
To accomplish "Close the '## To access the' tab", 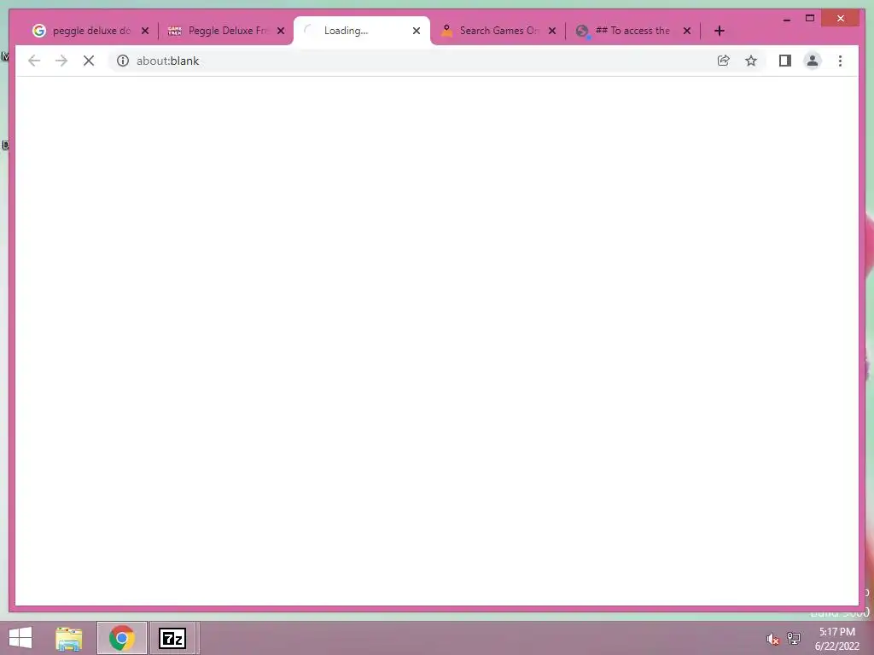I will point(687,31).
